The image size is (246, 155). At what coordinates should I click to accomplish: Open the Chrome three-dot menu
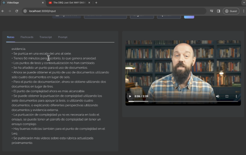(x=244, y=11)
